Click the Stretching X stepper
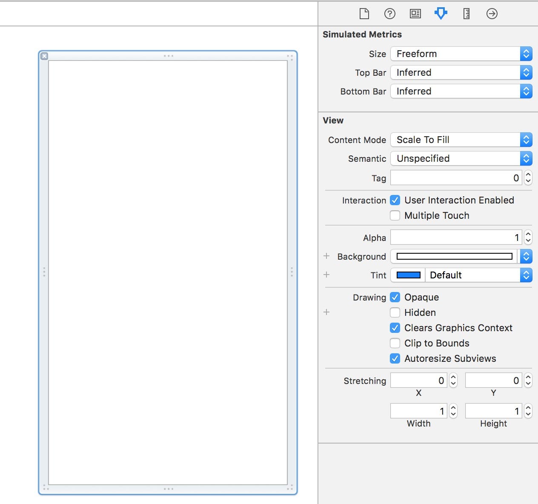Image resolution: width=538 pixels, height=504 pixels. pos(453,381)
